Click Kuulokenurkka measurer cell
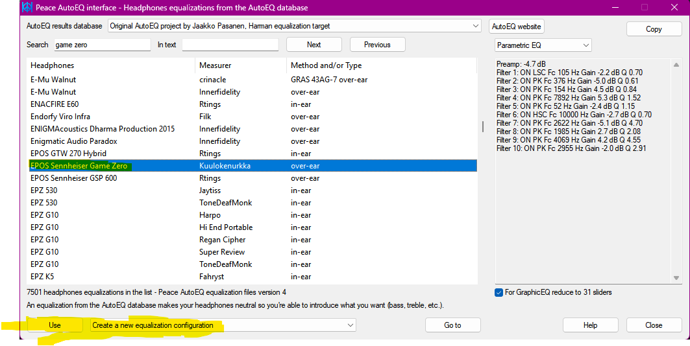Image resolution: width=690 pixels, height=346 pixels. click(x=225, y=165)
